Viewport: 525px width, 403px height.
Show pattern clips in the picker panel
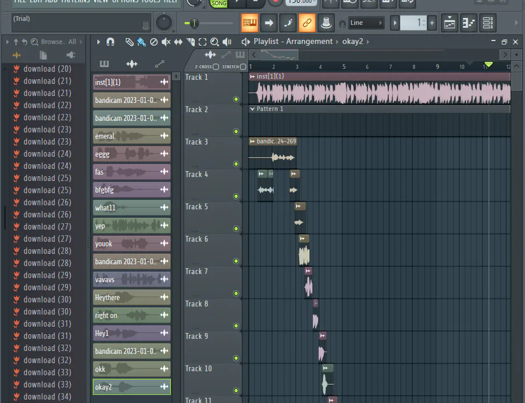click(x=104, y=63)
